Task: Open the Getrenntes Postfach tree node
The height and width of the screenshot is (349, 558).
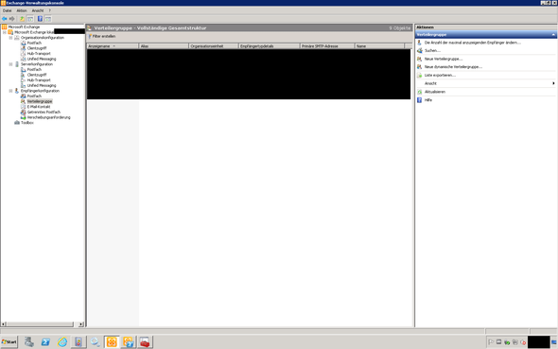Action: click(x=44, y=113)
